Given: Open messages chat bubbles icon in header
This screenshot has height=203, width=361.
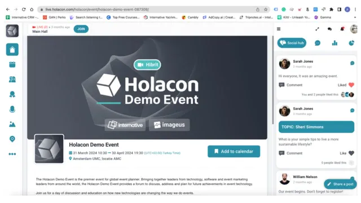Looking at the screenshot, I should pos(329,29).
